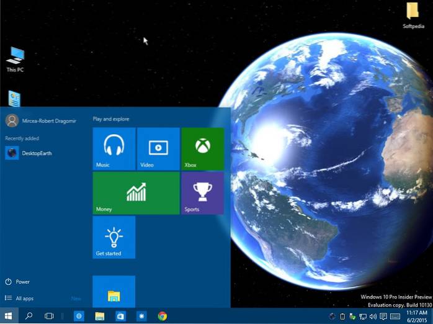Click the Start button on the taskbar

9,316
